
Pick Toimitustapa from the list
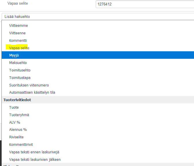pos(20,78)
